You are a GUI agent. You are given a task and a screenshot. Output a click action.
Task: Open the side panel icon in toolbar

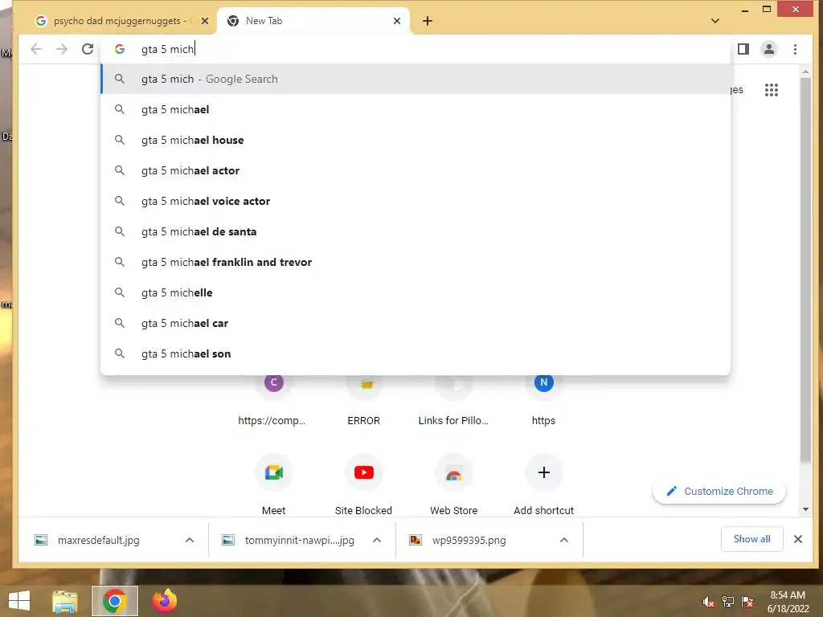point(743,49)
